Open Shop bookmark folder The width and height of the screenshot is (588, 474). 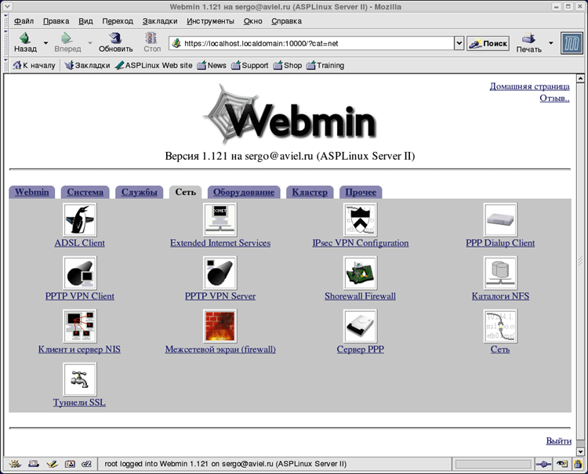click(288, 66)
